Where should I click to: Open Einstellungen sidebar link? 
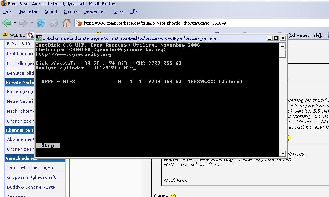pyautogui.click(x=20, y=63)
